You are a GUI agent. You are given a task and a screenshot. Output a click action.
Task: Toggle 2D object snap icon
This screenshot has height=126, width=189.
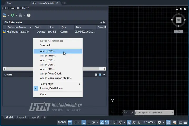click(x=107, y=122)
